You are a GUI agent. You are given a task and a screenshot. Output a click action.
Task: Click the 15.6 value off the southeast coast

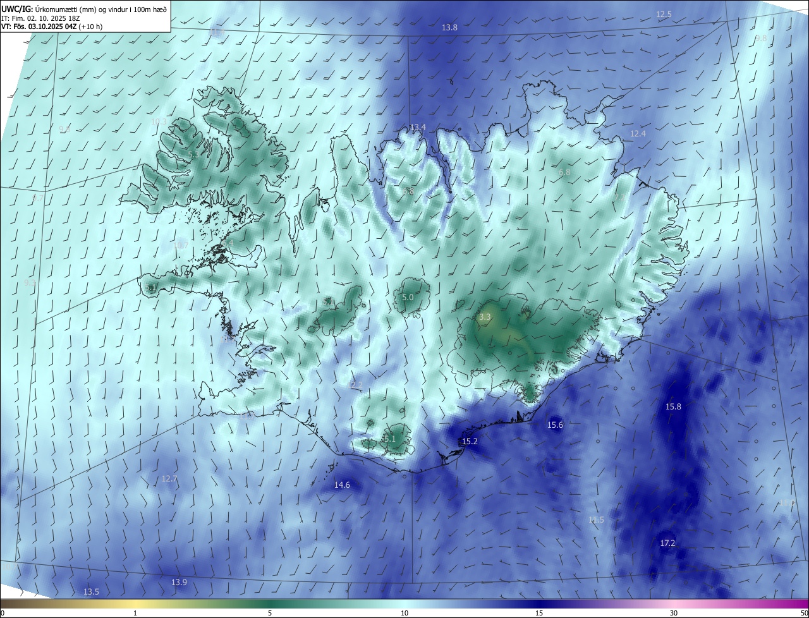555,425
